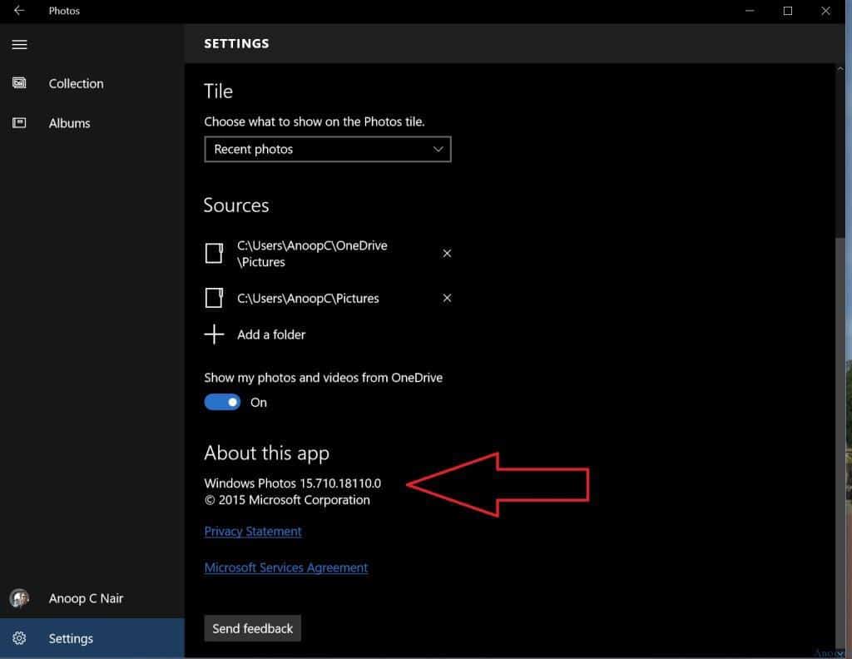Go to Collection view
Viewport: 852px width, 659px height.
click(x=76, y=83)
